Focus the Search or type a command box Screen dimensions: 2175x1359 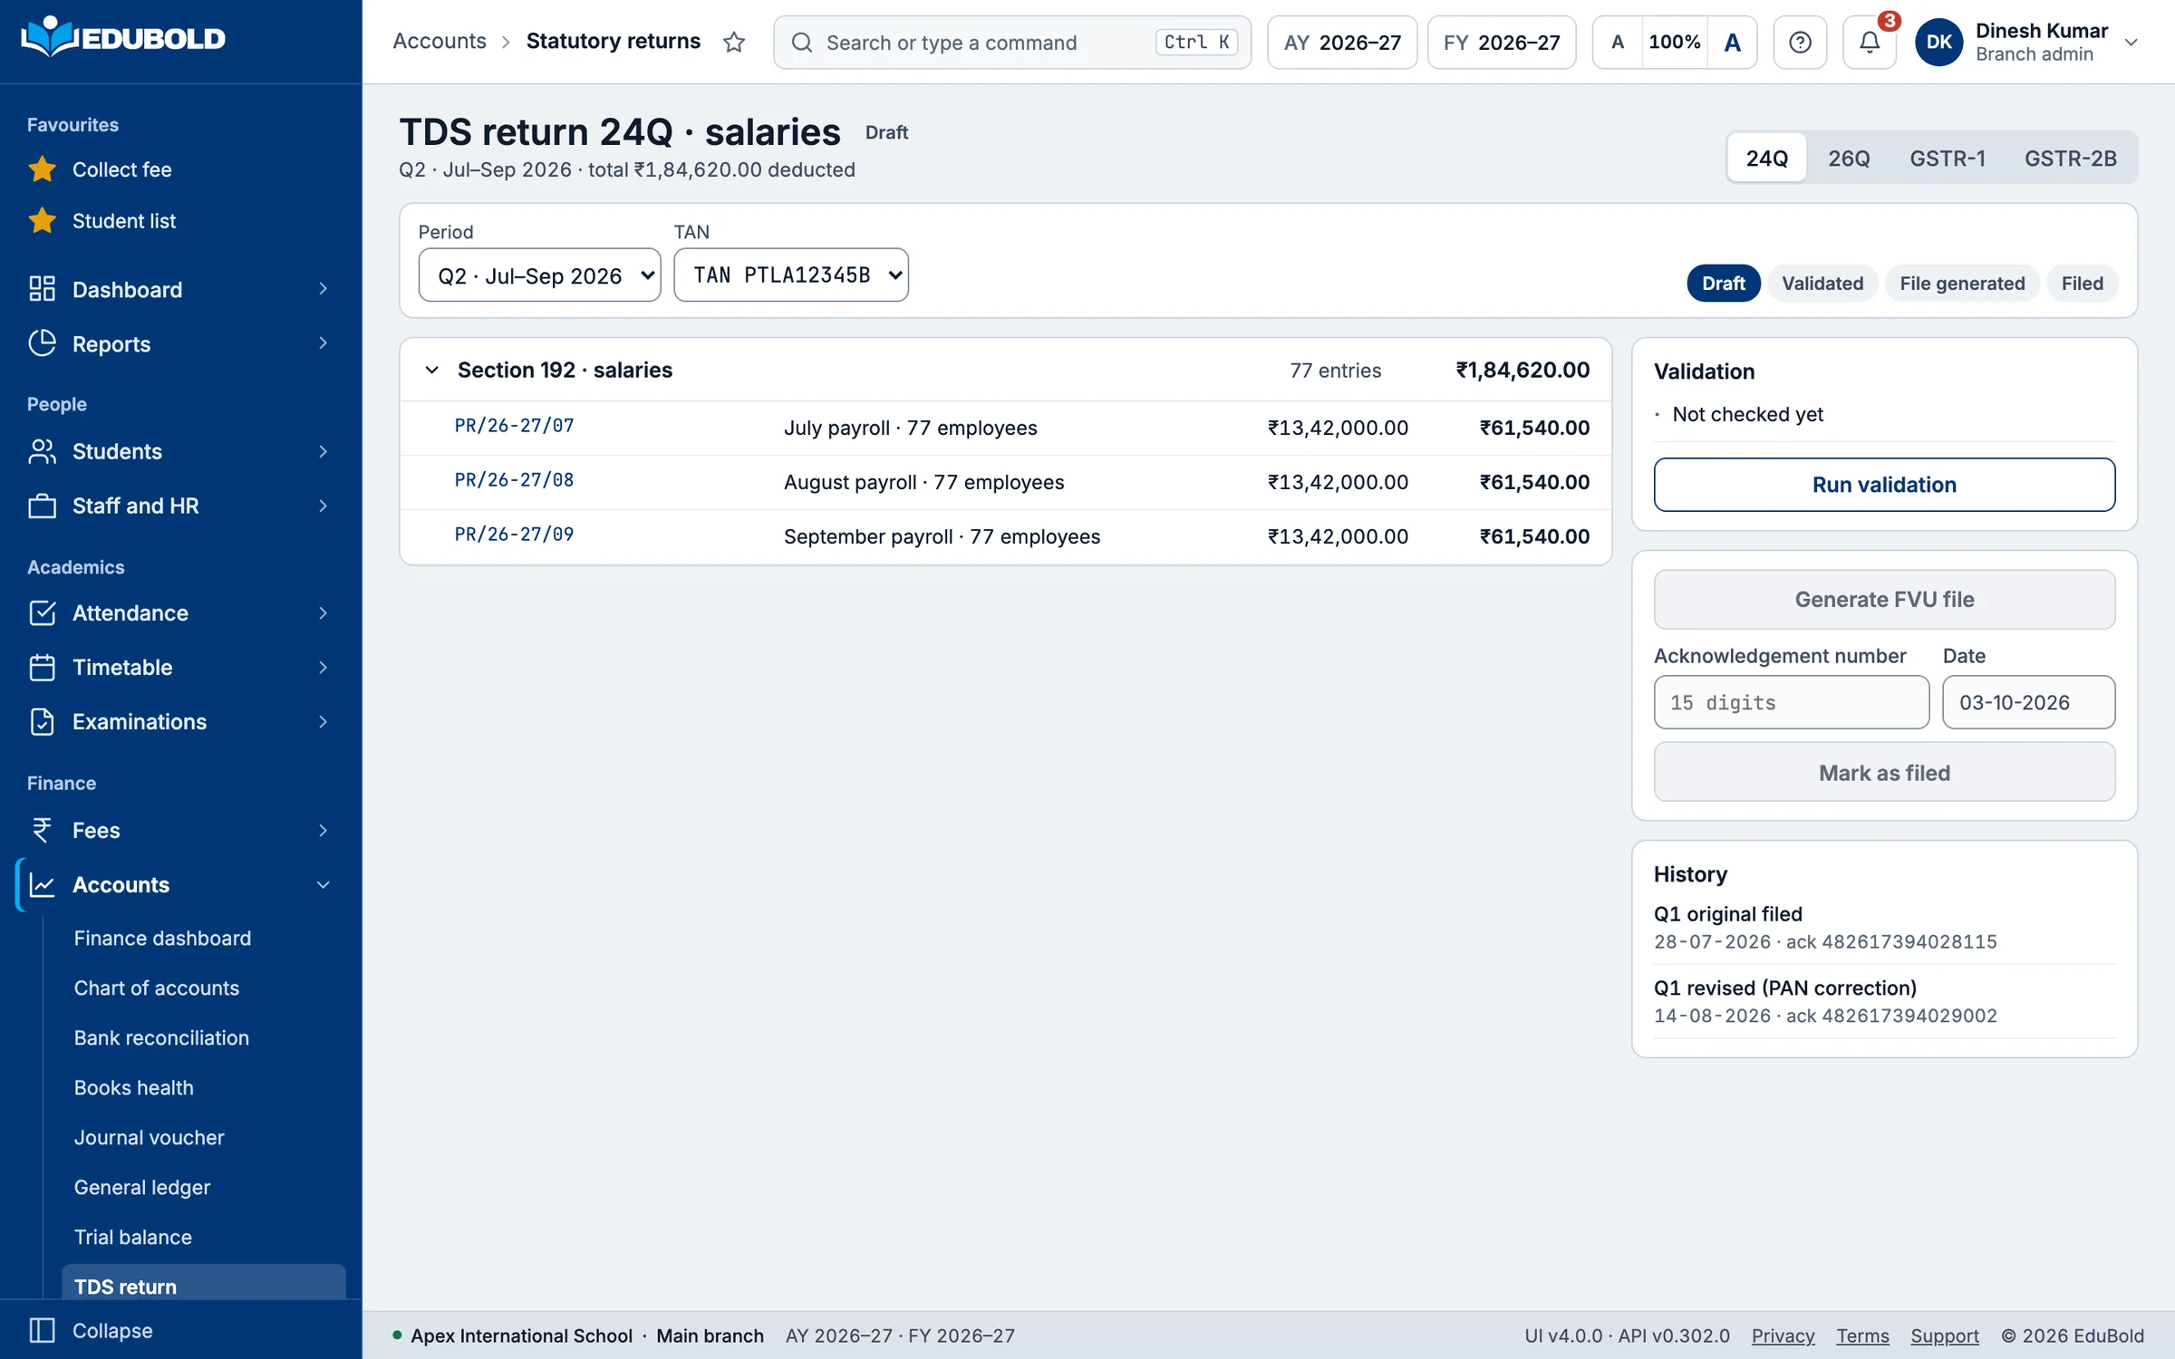pos(1012,42)
